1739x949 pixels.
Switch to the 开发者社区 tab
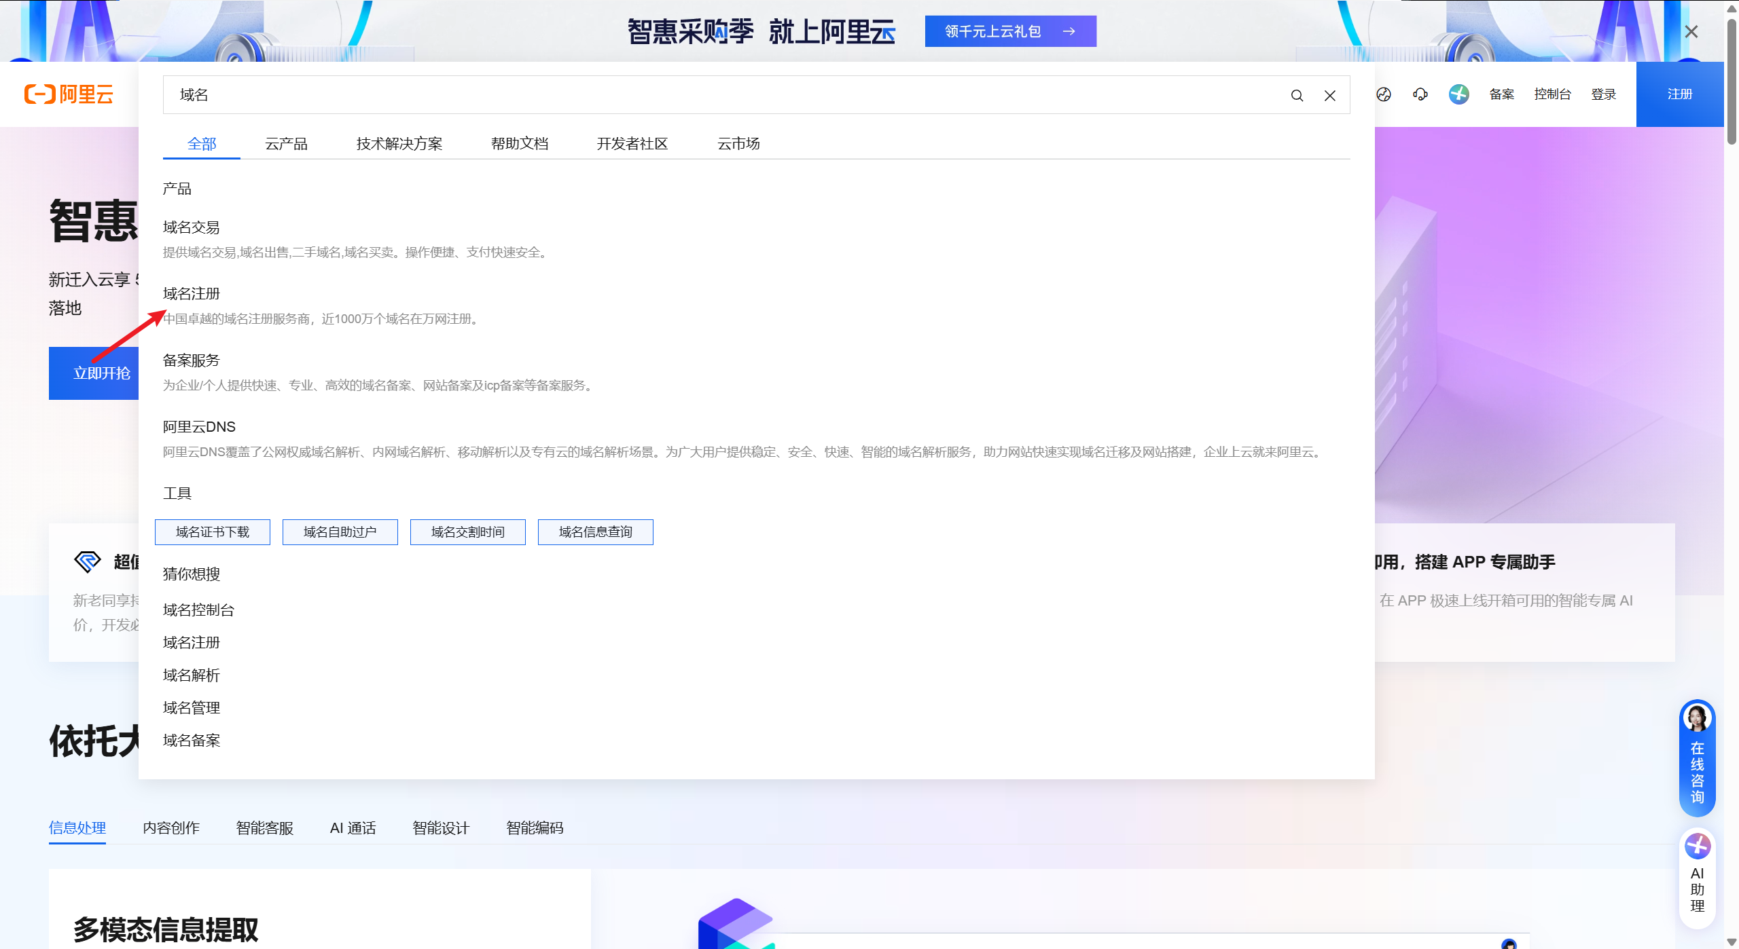point(632,144)
